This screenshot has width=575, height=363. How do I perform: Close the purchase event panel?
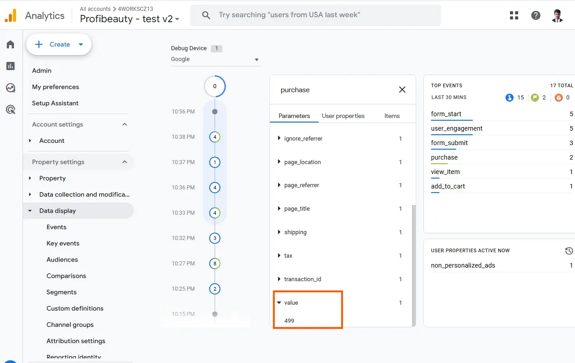pyautogui.click(x=402, y=90)
